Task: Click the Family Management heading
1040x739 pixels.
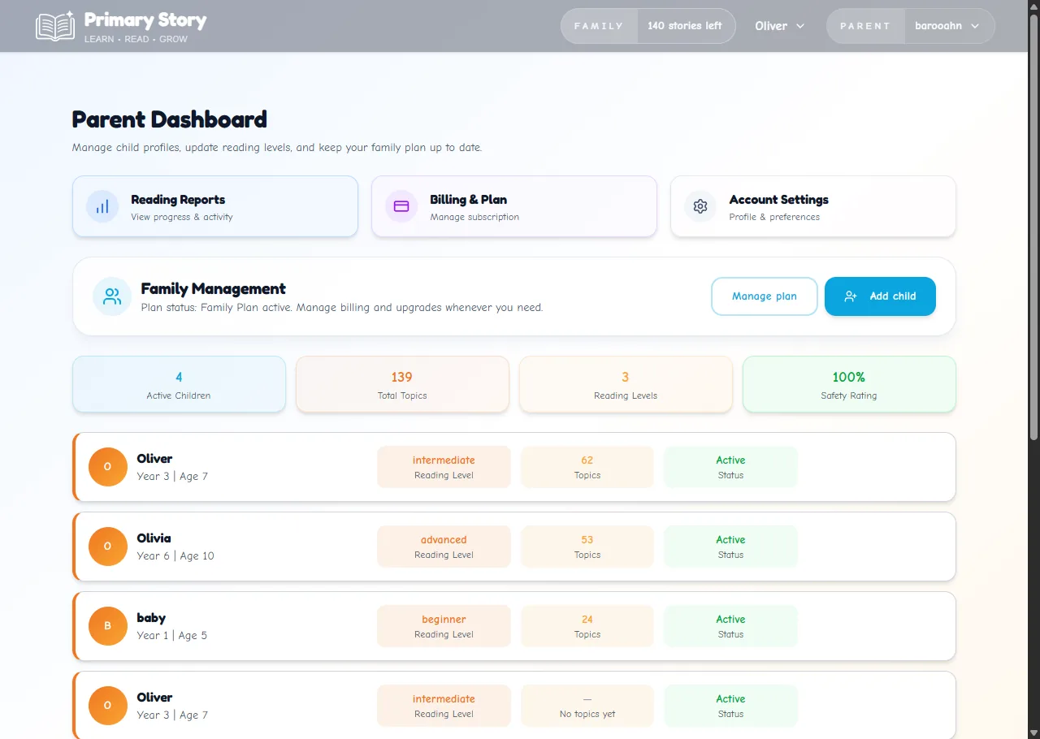Action: [213, 288]
